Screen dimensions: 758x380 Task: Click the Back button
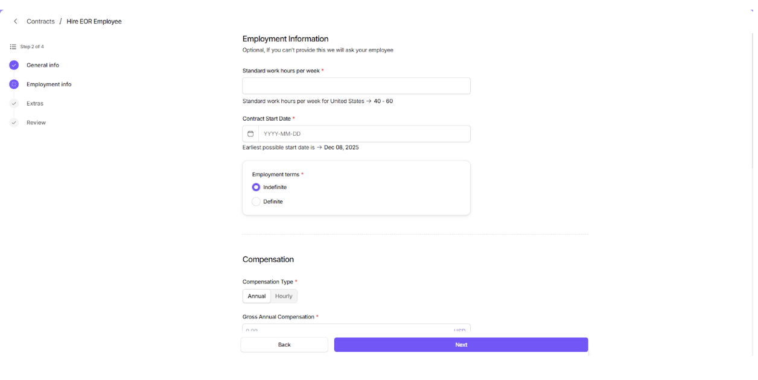click(x=284, y=345)
